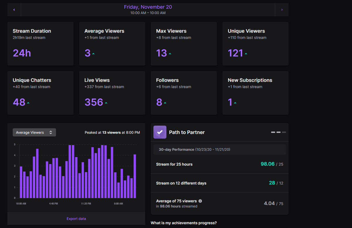This screenshot has height=228, width=352.
Task: Select the third Path to Partner page indicator
Action: (x=284, y=132)
